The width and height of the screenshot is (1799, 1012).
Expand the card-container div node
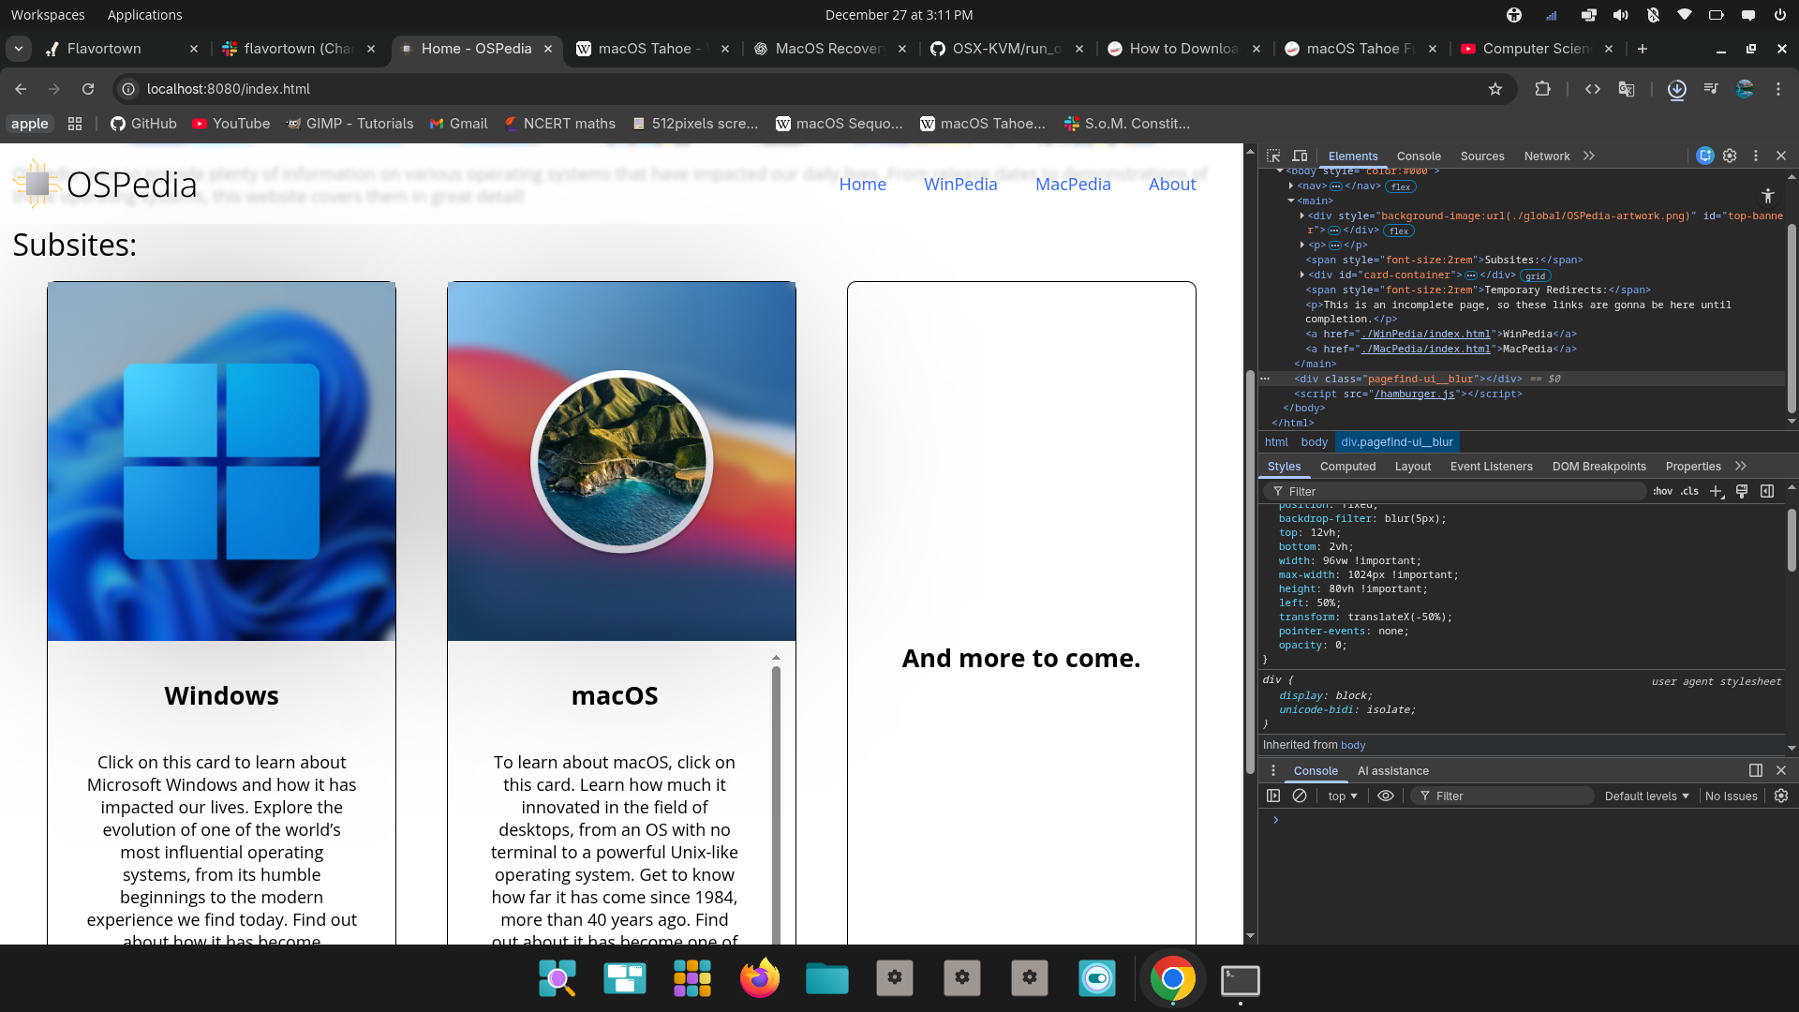tap(1302, 275)
